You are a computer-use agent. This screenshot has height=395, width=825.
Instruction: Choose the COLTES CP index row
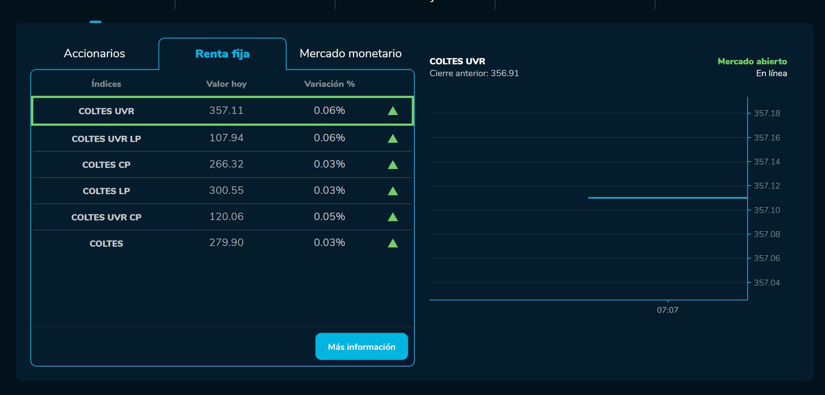click(x=106, y=165)
